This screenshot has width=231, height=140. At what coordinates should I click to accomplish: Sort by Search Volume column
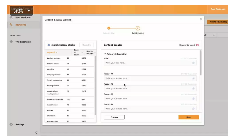click(95, 52)
